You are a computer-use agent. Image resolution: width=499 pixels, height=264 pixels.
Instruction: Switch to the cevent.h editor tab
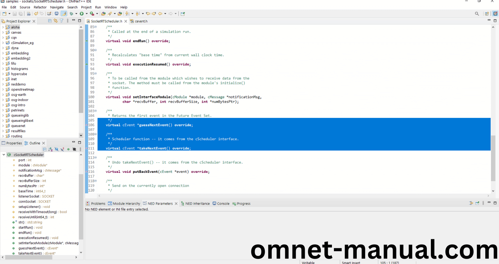click(141, 21)
